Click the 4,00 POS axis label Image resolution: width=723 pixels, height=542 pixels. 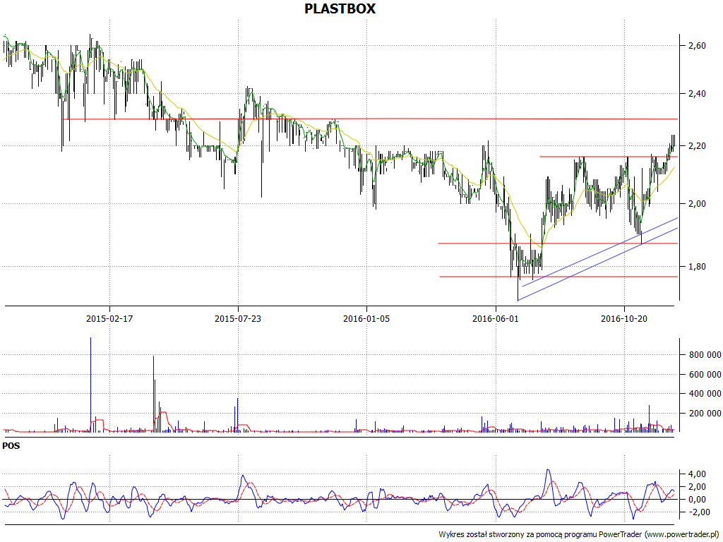pyautogui.click(x=696, y=474)
